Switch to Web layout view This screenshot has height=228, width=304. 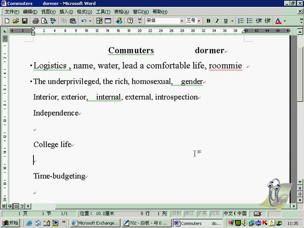point(10,206)
